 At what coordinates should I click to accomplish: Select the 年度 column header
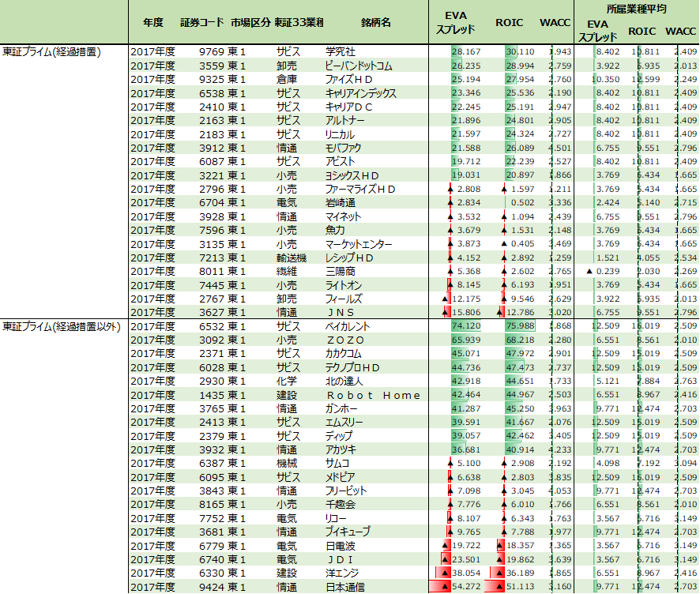click(153, 23)
